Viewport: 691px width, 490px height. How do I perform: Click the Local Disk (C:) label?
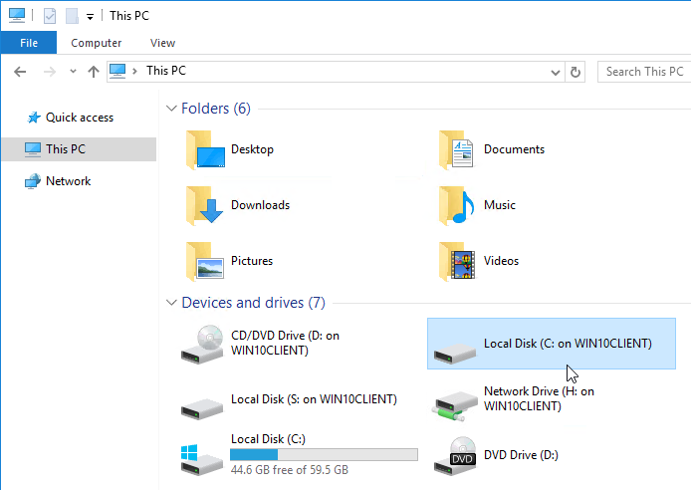tap(268, 439)
